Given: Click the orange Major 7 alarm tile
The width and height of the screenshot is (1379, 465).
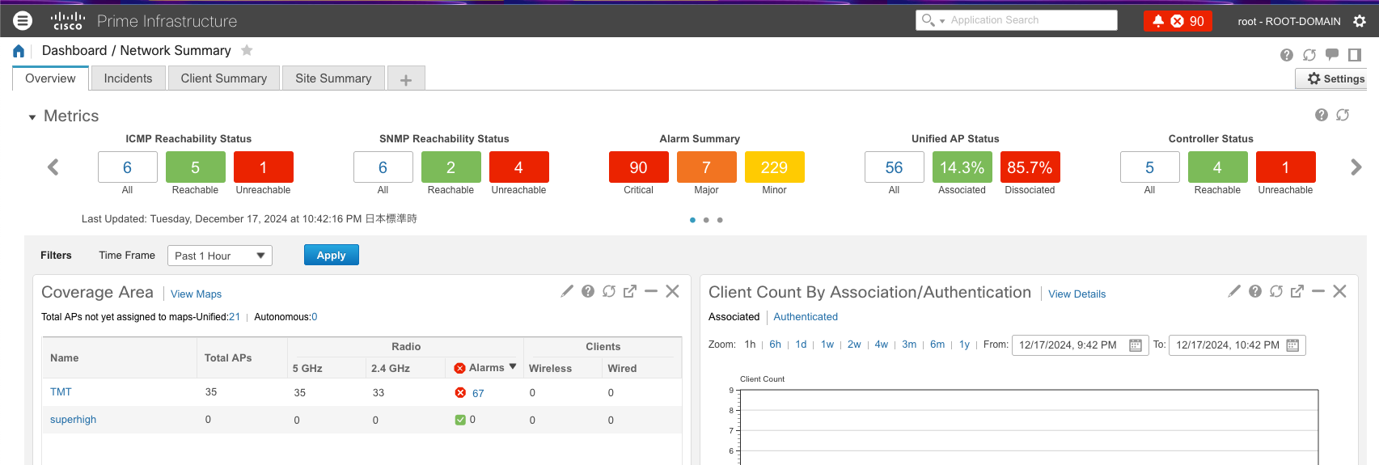Looking at the screenshot, I should (707, 167).
